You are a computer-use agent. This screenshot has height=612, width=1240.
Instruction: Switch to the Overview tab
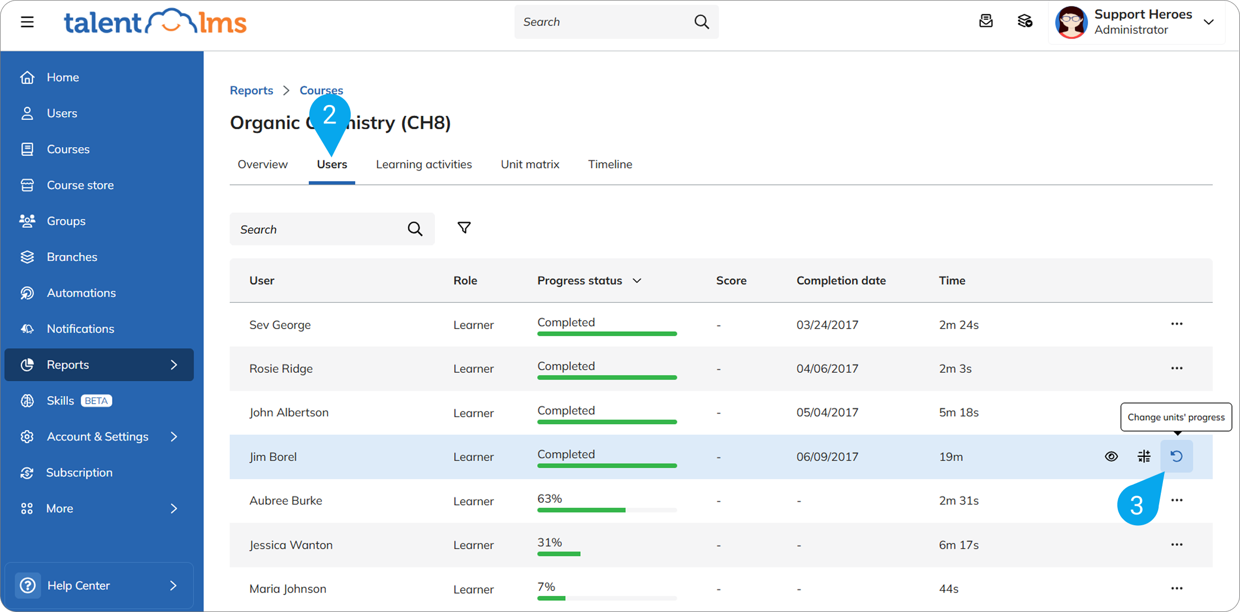tap(263, 164)
